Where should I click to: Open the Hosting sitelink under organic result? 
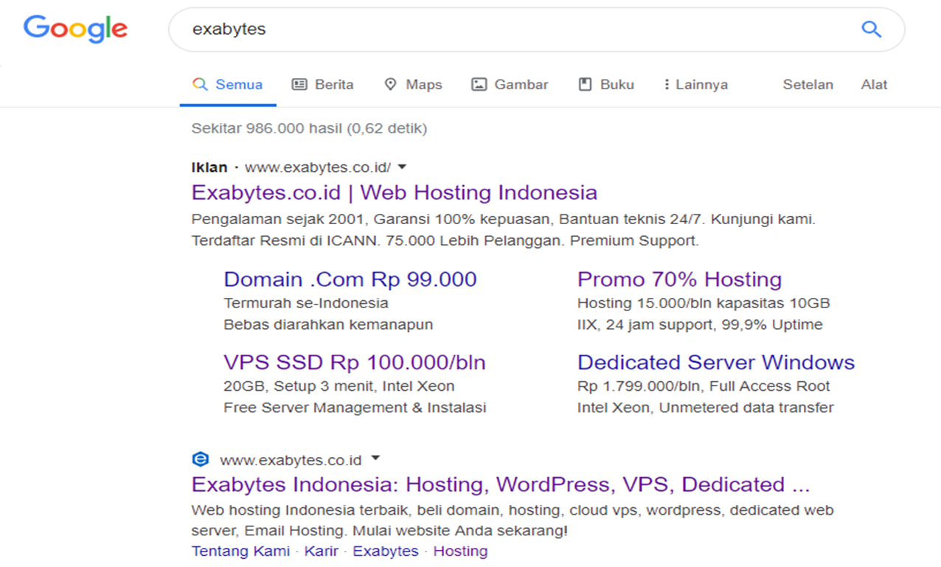pyautogui.click(x=460, y=552)
